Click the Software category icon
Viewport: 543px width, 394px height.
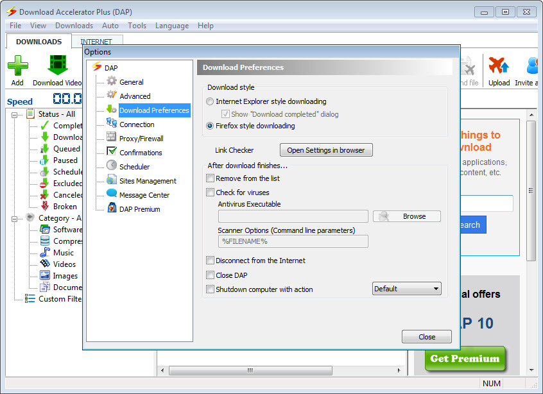pyautogui.click(x=45, y=229)
